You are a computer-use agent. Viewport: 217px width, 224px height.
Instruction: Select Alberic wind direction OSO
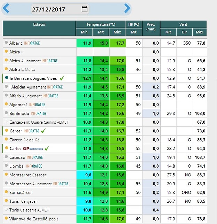[187, 43]
